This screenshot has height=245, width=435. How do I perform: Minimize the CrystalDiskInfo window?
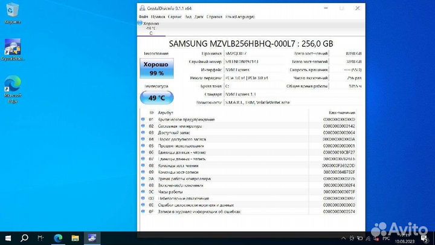[326, 8]
